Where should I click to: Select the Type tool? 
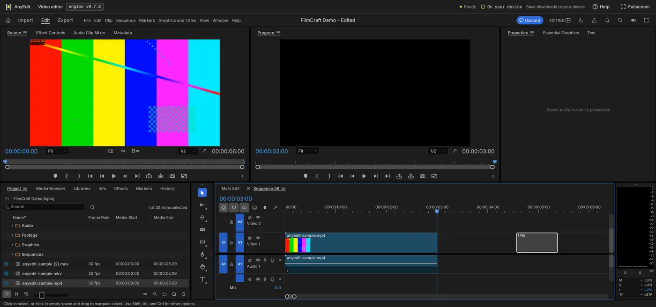pos(202,279)
